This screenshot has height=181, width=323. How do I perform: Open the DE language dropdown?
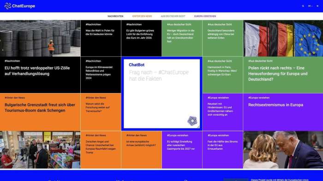[310, 6]
